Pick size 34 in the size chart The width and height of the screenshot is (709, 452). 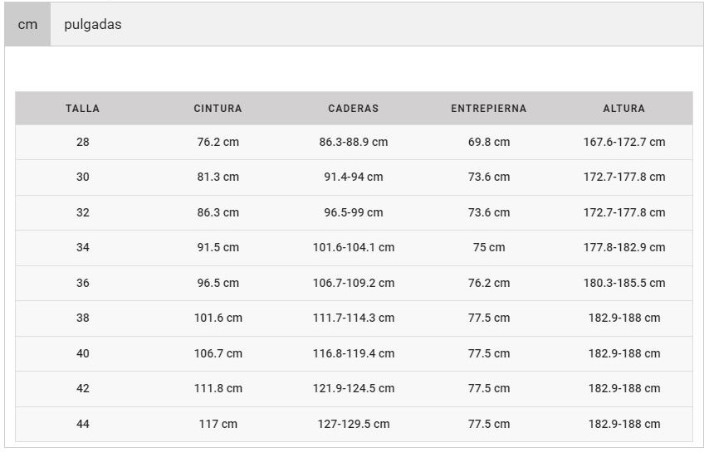(x=82, y=247)
